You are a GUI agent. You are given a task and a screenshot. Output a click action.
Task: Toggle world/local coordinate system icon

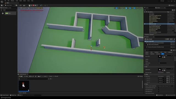click(x=122, y=8)
